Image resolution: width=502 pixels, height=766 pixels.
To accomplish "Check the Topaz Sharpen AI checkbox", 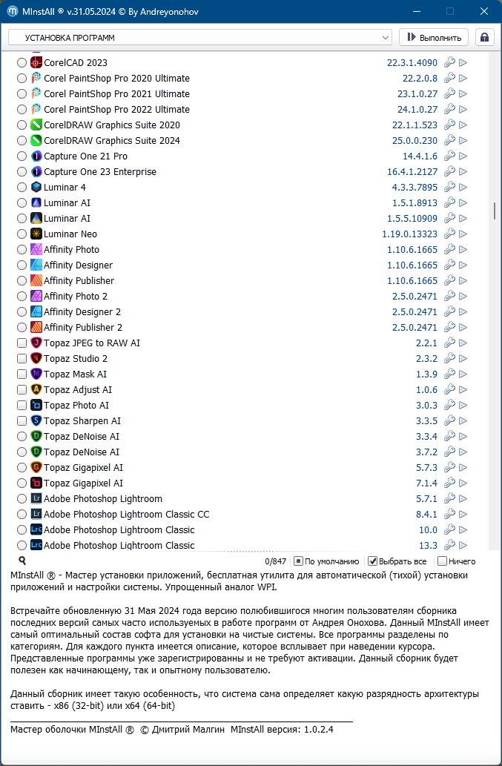I will (x=22, y=420).
